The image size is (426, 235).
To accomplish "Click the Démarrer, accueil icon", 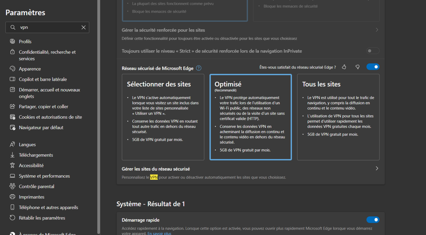I will click(12, 90).
